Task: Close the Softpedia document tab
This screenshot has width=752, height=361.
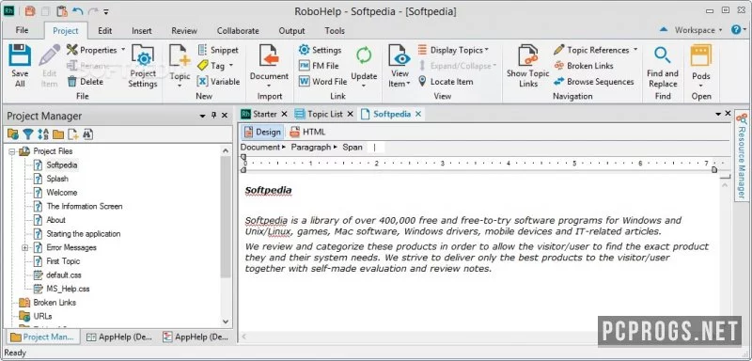Action: (x=418, y=114)
